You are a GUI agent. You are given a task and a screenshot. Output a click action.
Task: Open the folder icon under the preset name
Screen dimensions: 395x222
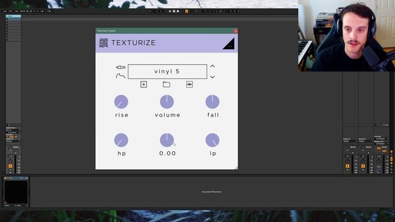pos(167,84)
